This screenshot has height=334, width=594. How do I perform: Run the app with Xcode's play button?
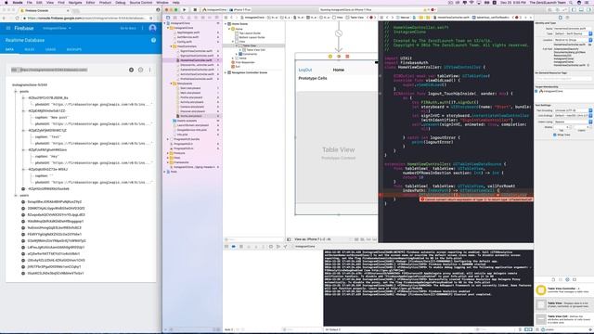pyautogui.click(x=185, y=9)
